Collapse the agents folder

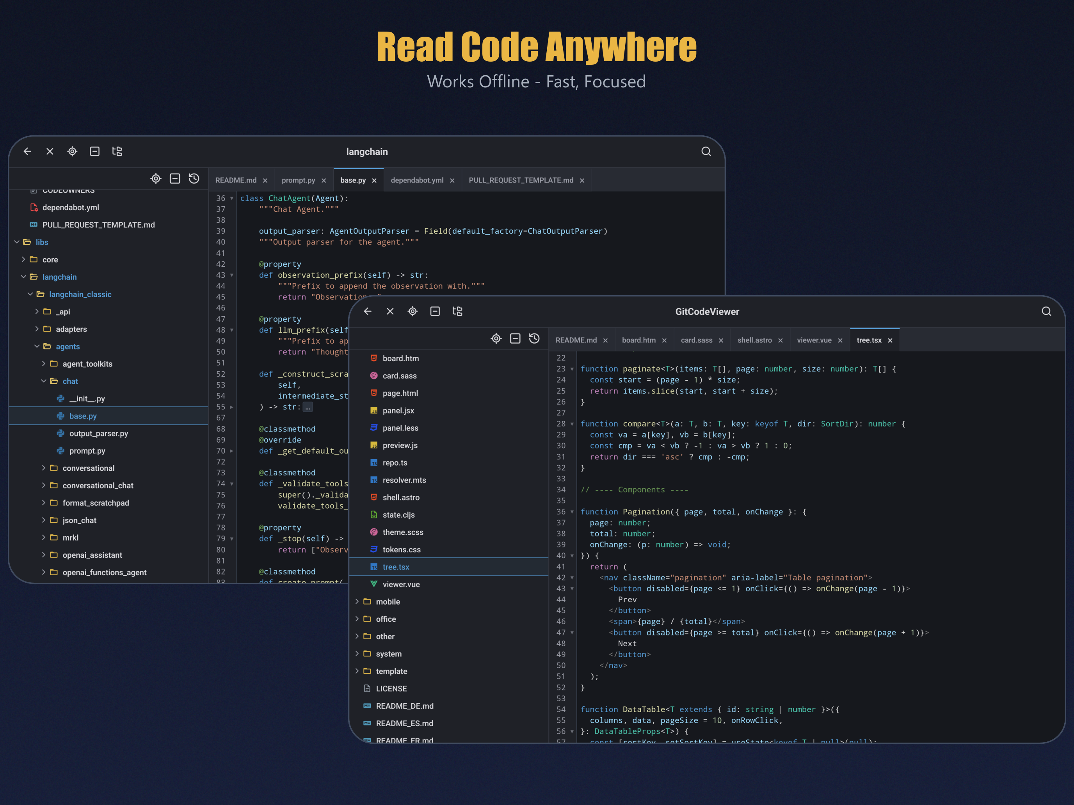pos(37,346)
